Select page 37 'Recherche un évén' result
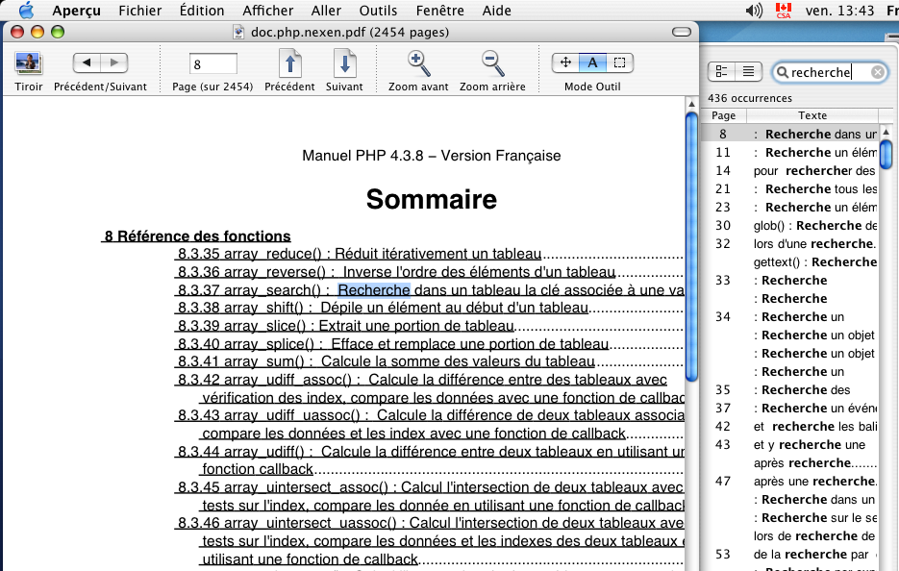The image size is (899, 571). click(x=789, y=409)
